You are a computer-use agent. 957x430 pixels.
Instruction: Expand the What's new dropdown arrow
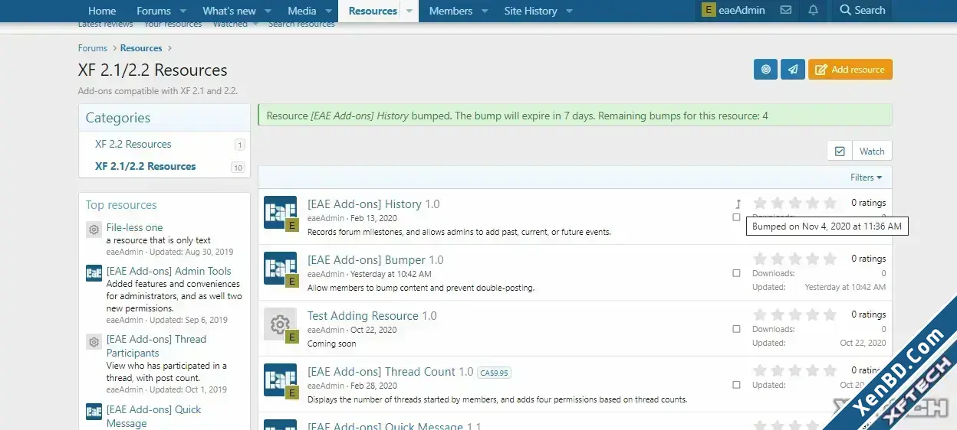coord(268,11)
